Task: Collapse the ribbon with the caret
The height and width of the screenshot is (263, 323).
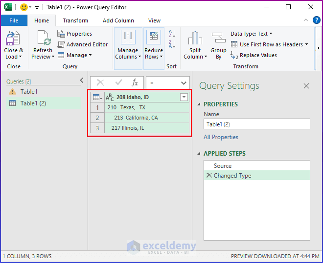Action: 306,20
